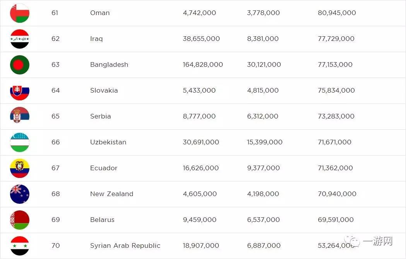The height and width of the screenshot is (259, 406).
Task: Open the Bangladesh country entry
Action: [x=109, y=65]
